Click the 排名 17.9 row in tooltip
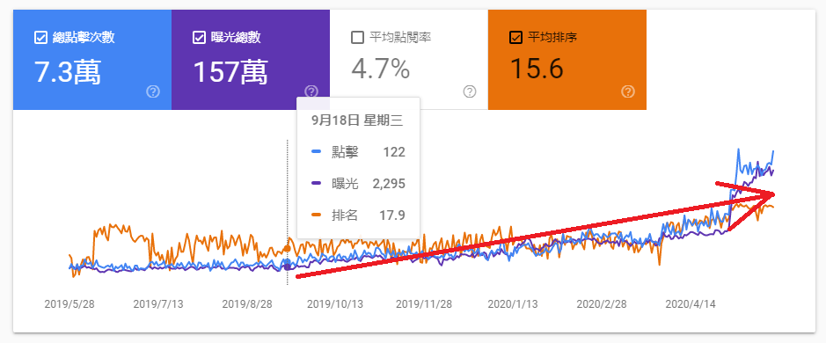This screenshot has width=826, height=343. [x=358, y=215]
